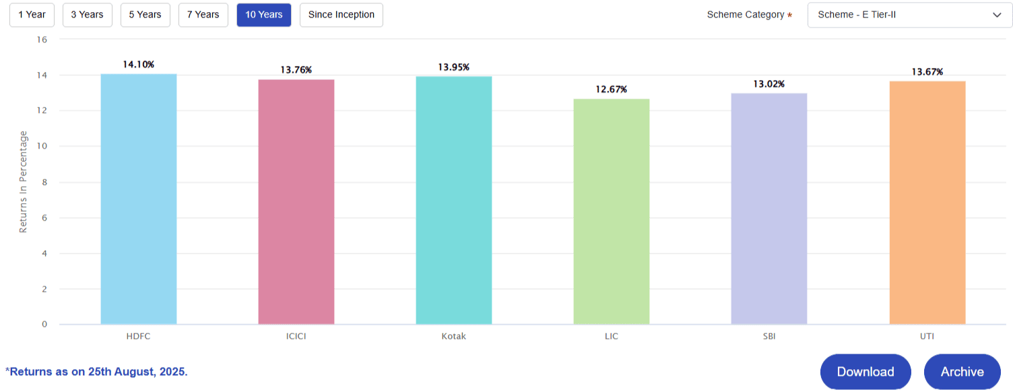Viewport: 1013px width, 390px height.
Task: Switch to the 3 Years tab
Action: click(88, 15)
